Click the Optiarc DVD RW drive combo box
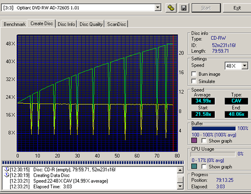Screen dimensions: 251x194 tap(81, 8)
